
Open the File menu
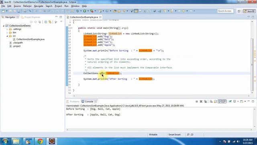click(x=3, y=6)
